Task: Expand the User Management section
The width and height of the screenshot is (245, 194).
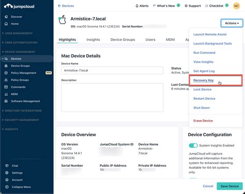Action: pos(19,33)
